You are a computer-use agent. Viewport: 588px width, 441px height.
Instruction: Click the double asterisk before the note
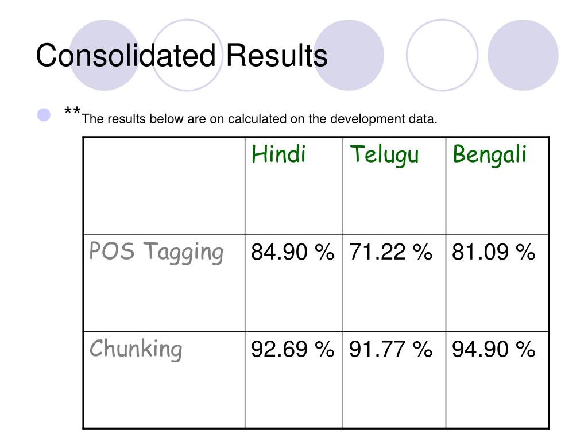pos(72,111)
